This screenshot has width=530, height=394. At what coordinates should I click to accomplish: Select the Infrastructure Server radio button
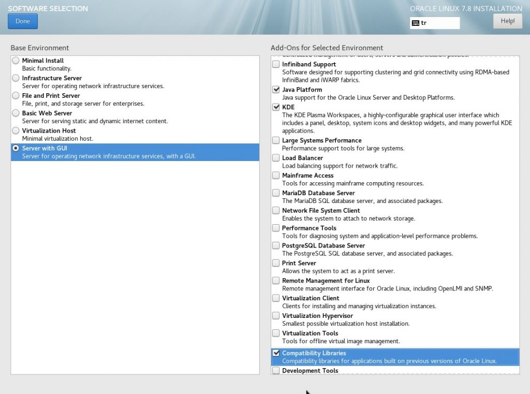(16, 78)
